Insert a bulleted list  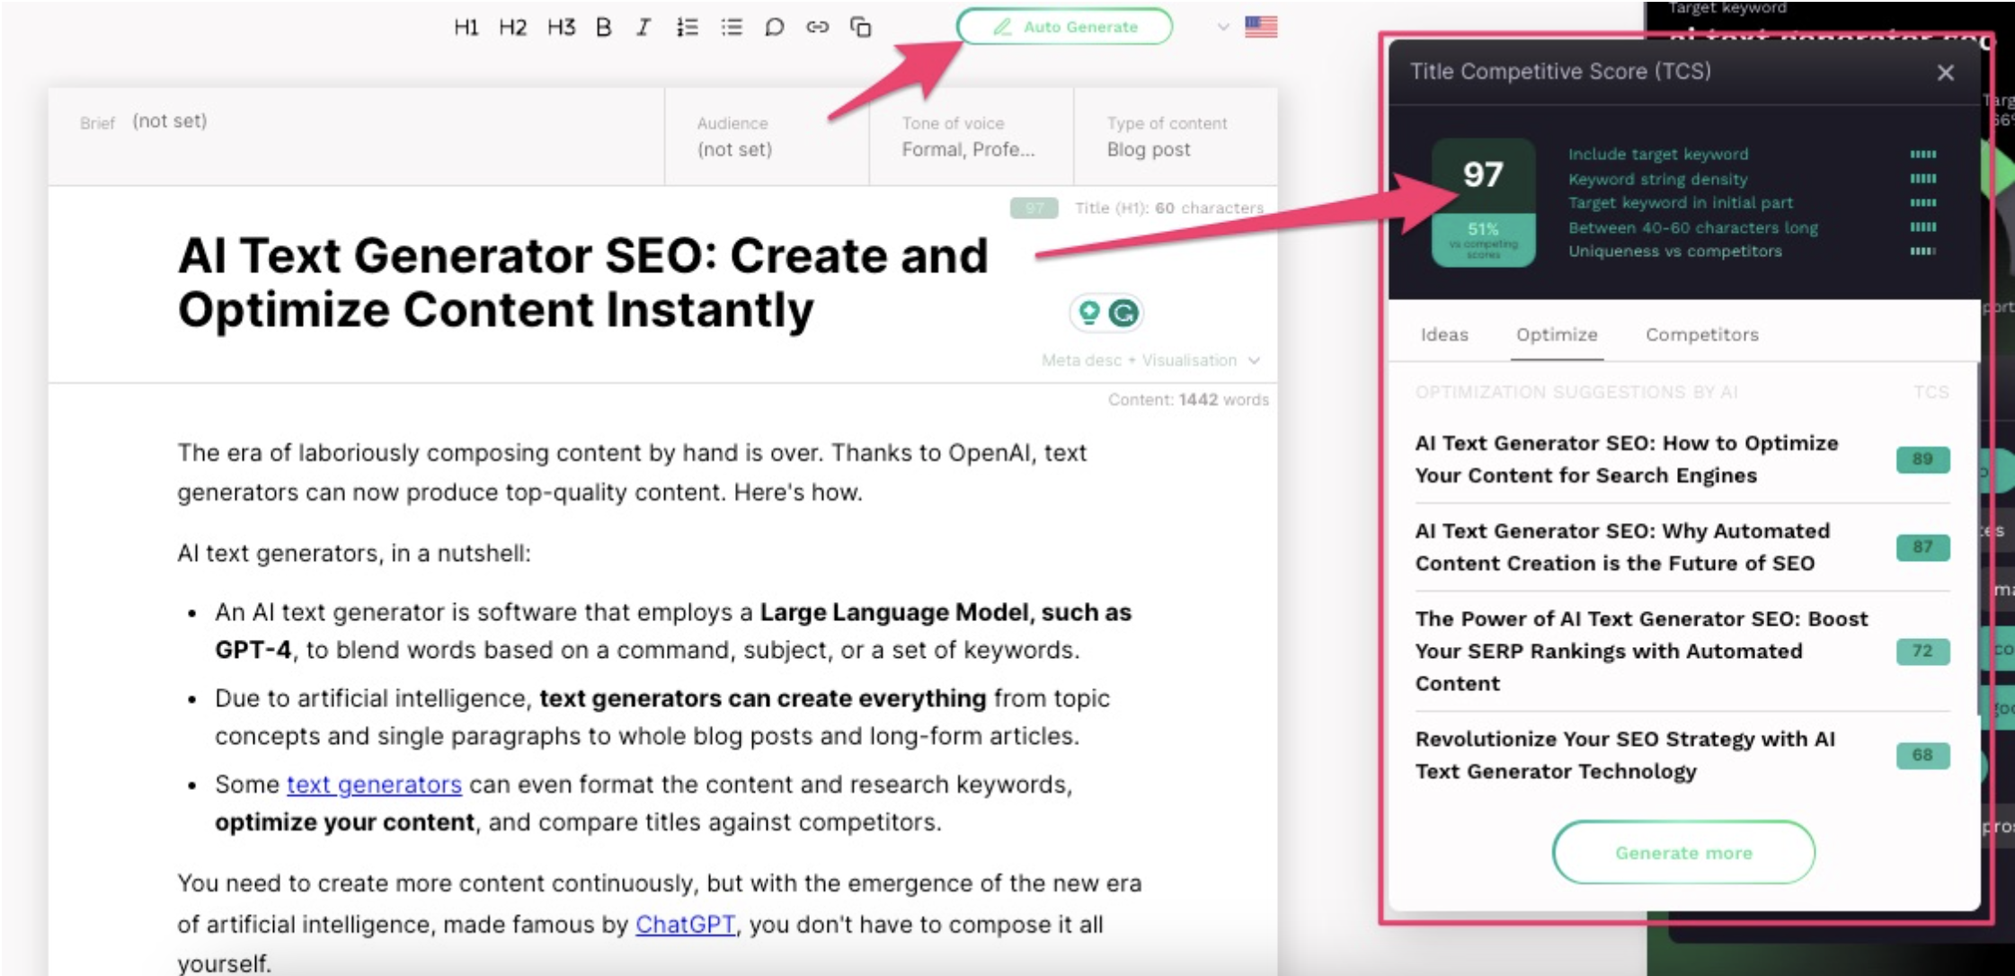(x=732, y=27)
